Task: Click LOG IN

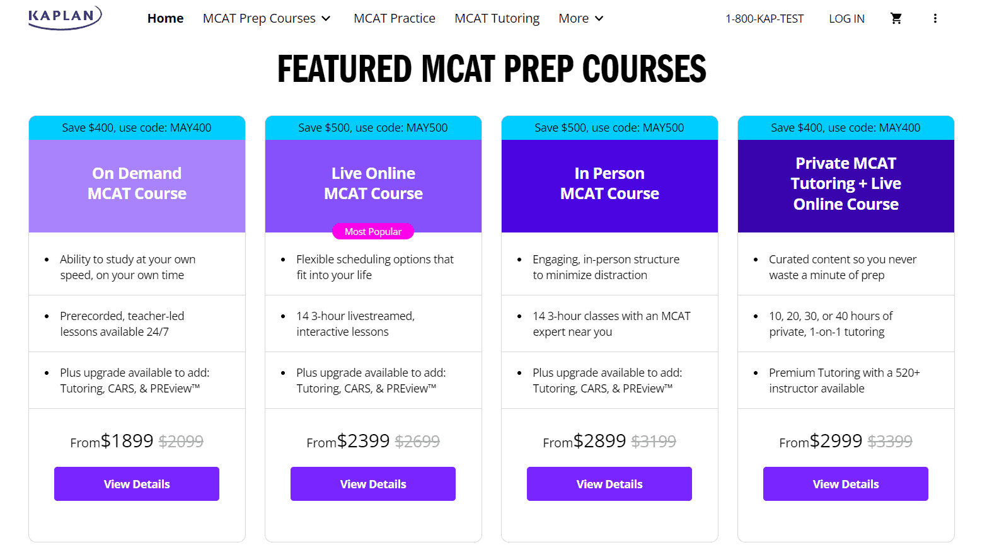Action: pyautogui.click(x=846, y=18)
